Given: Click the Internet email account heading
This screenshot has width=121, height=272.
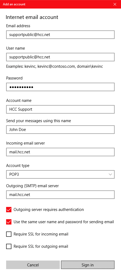Looking at the screenshot, I should (32, 17).
